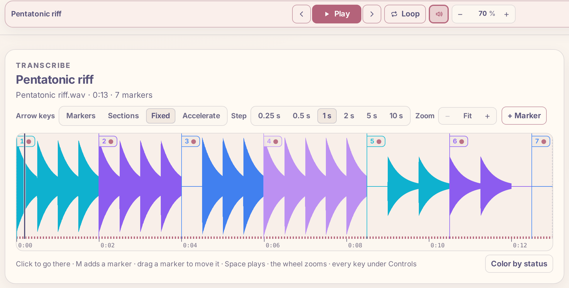Select marker 1 flag on the waveform

(26, 141)
